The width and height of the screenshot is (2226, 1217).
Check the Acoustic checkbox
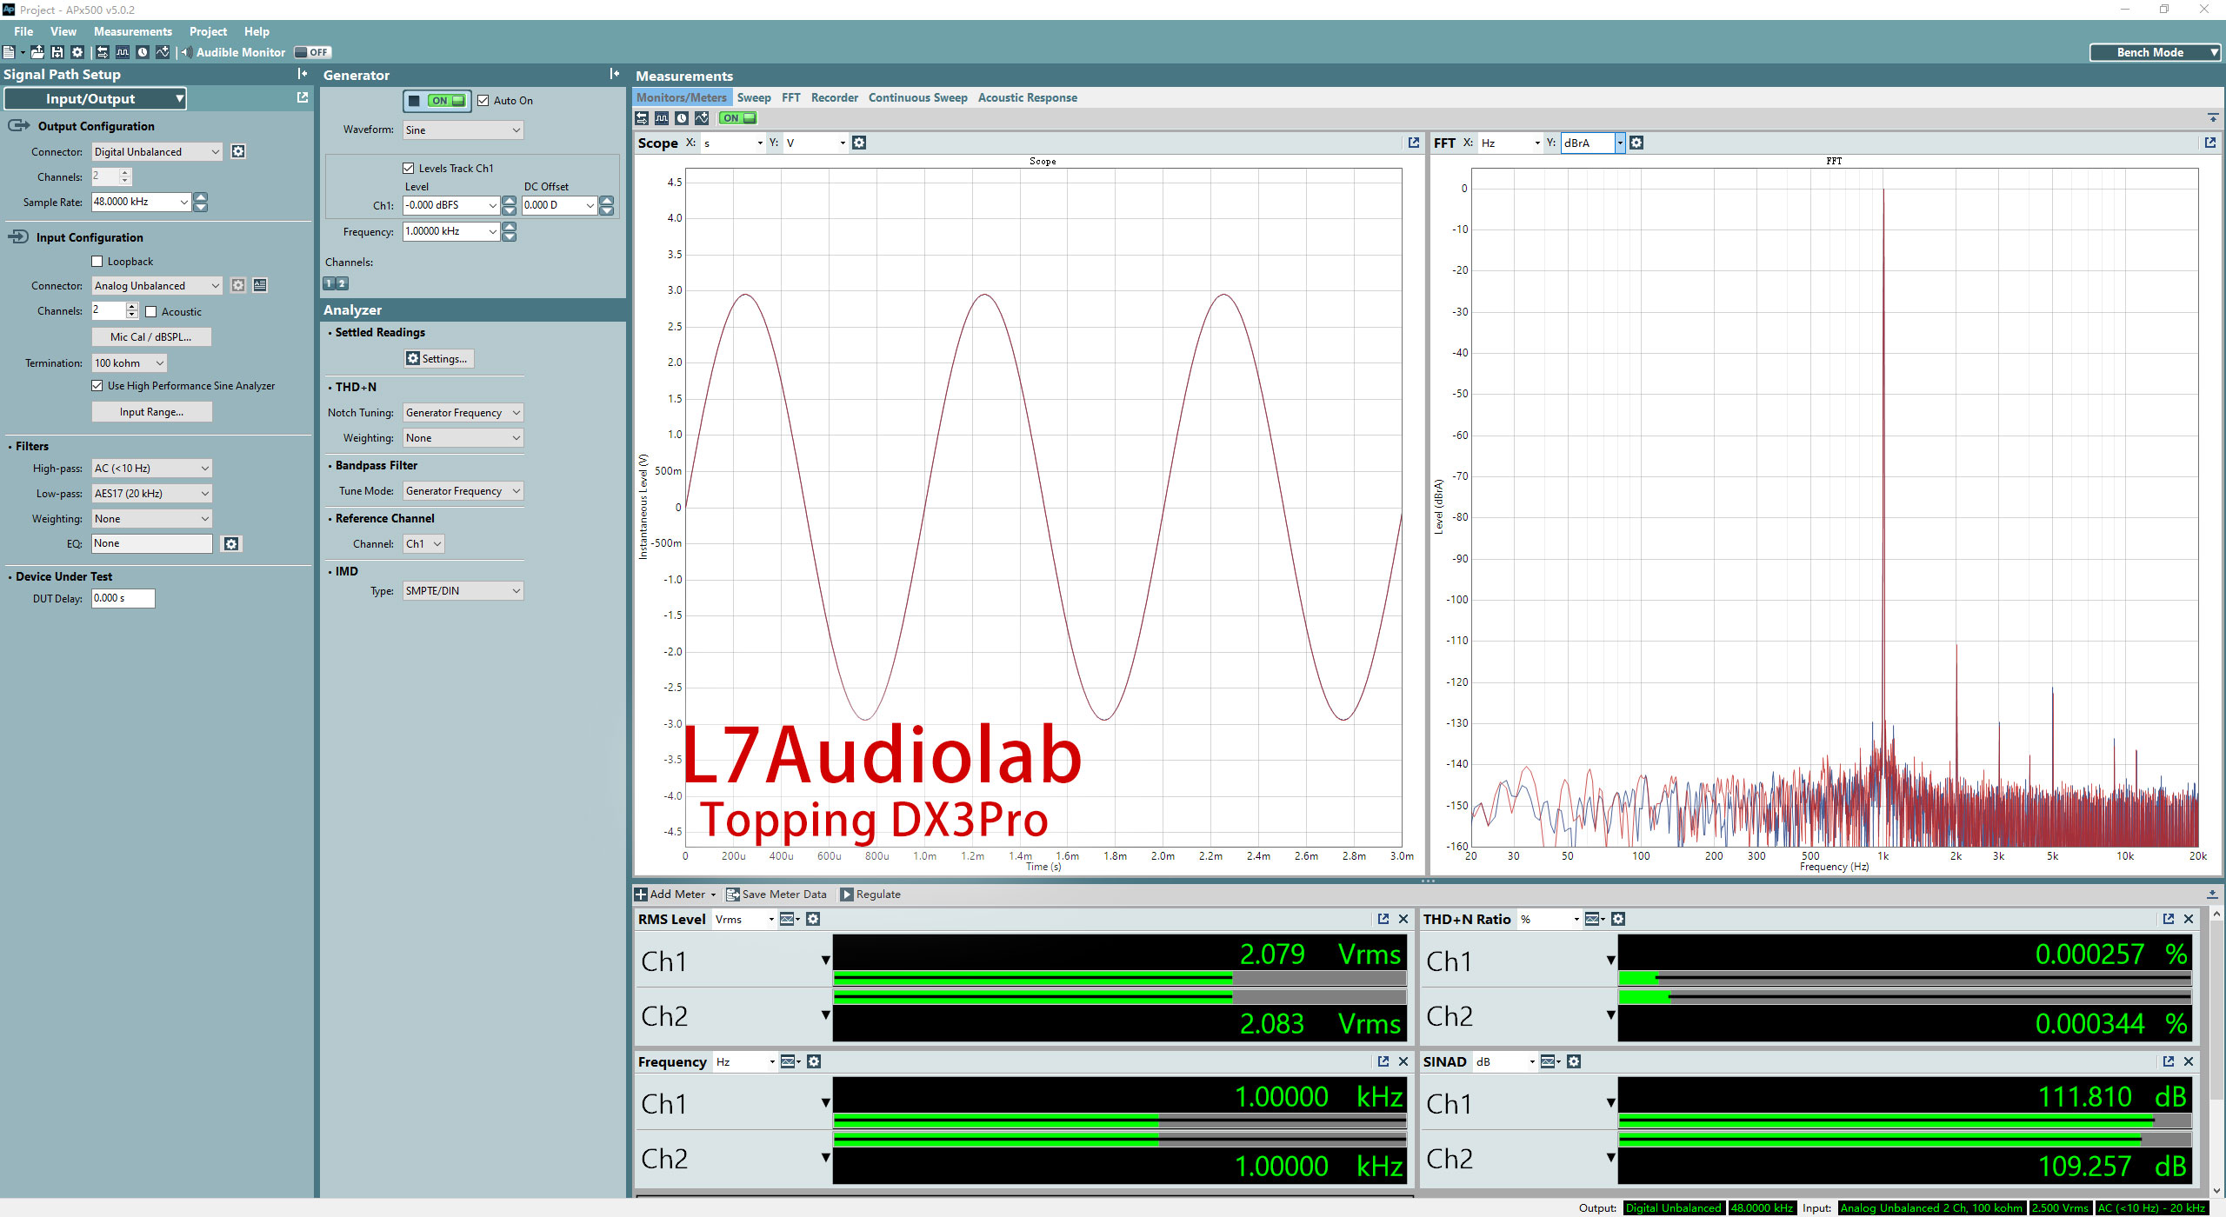(x=151, y=312)
